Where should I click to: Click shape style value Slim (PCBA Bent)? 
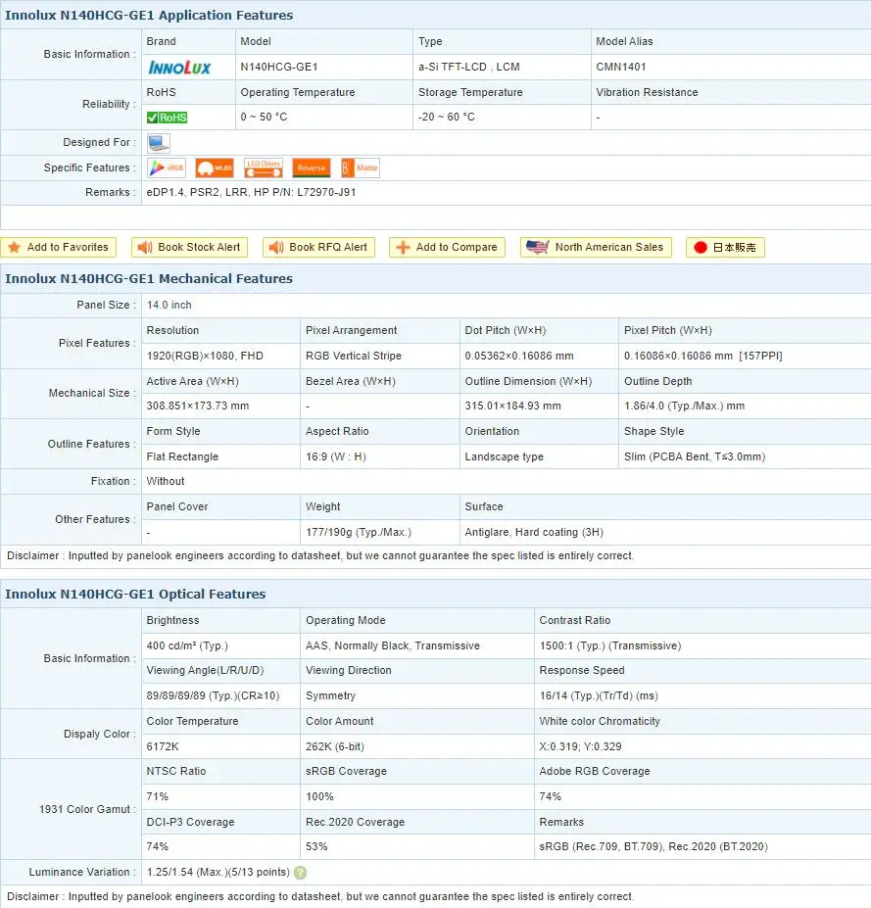click(695, 456)
